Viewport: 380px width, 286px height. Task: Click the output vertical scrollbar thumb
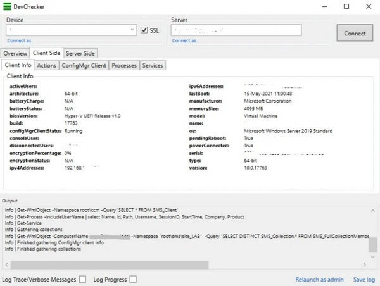pos(373,245)
